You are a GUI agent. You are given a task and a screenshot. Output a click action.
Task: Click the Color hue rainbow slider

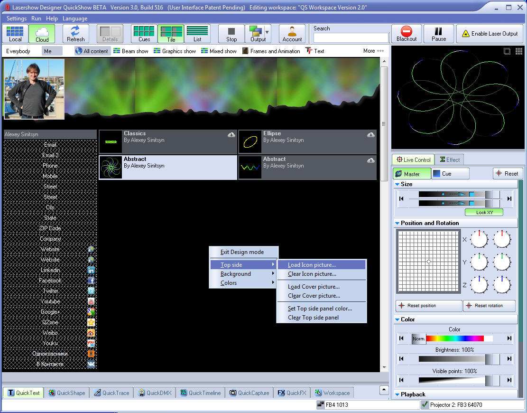[x=454, y=338]
